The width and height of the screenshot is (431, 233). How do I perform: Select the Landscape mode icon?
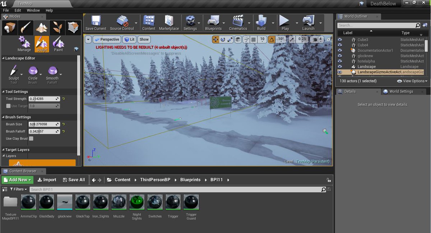click(x=42, y=28)
